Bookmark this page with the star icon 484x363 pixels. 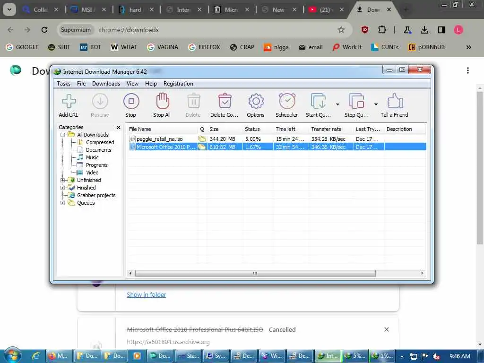(341, 30)
